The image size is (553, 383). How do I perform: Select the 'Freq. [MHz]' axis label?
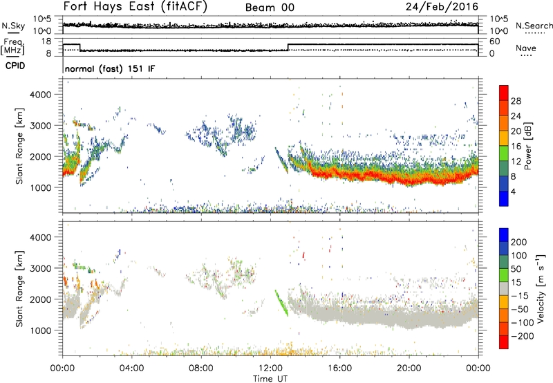tap(12, 47)
